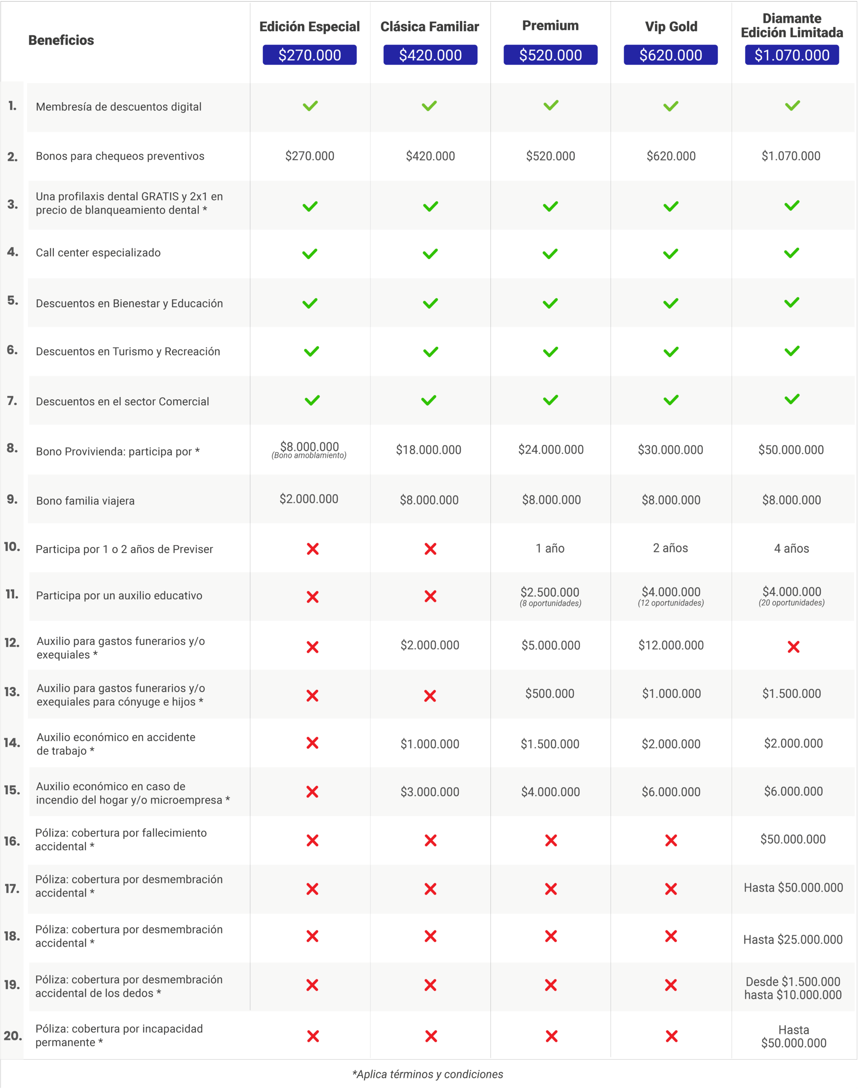Viewport: 859px width, 1092px height.
Task: Click the 'Aplica términos y condiciones' footnote
Action: pos(428,1075)
